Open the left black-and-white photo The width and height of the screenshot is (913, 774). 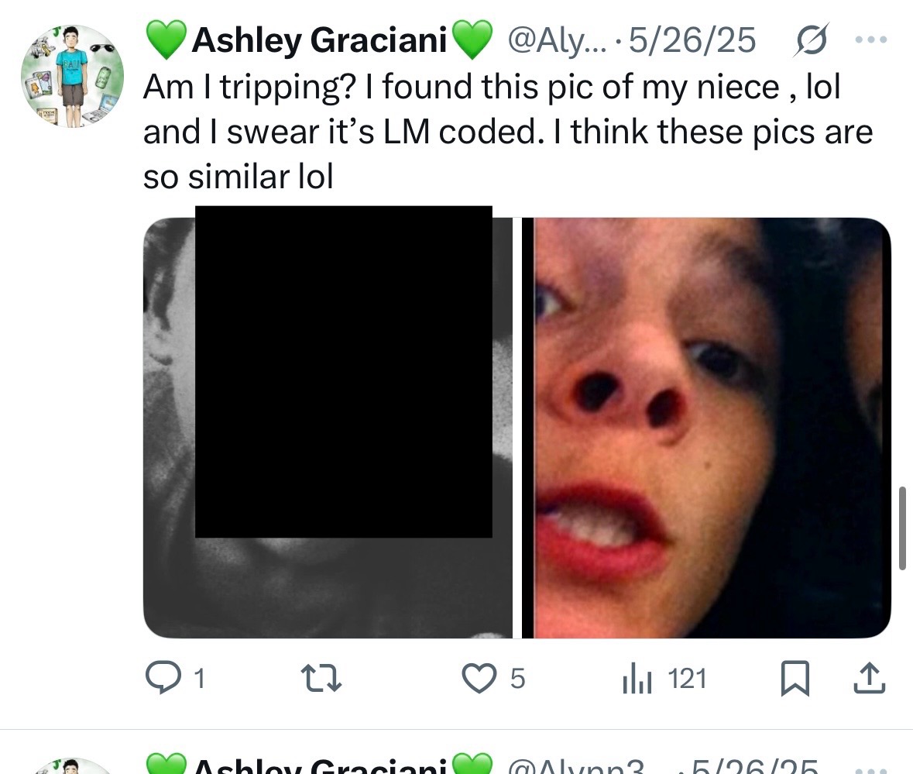click(328, 428)
